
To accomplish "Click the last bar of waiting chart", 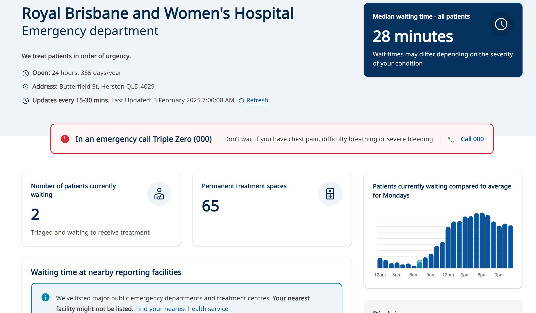I will (x=510, y=246).
